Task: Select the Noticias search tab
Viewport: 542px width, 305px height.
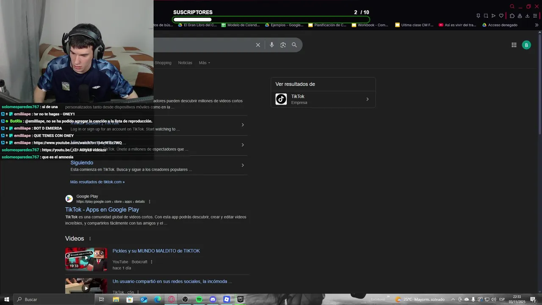Action: tap(185, 63)
